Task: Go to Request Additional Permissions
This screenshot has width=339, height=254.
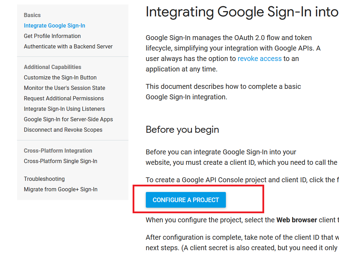Action: pyautogui.click(x=64, y=98)
